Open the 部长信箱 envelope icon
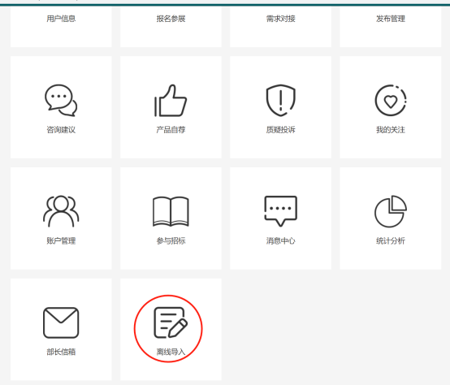This screenshot has height=385, width=450. pyautogui.click(x=61, y=322)
